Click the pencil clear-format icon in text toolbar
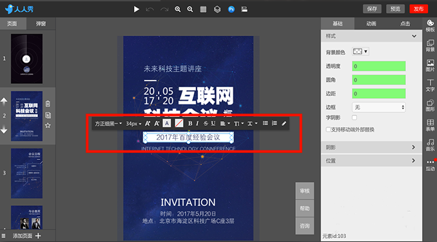Image resolution: width=437 pixels, height=242 pixels. coord(284,123)
